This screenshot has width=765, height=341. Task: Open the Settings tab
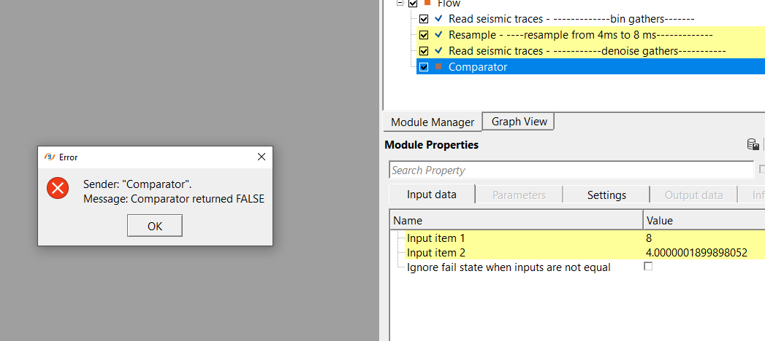(606, 195)
